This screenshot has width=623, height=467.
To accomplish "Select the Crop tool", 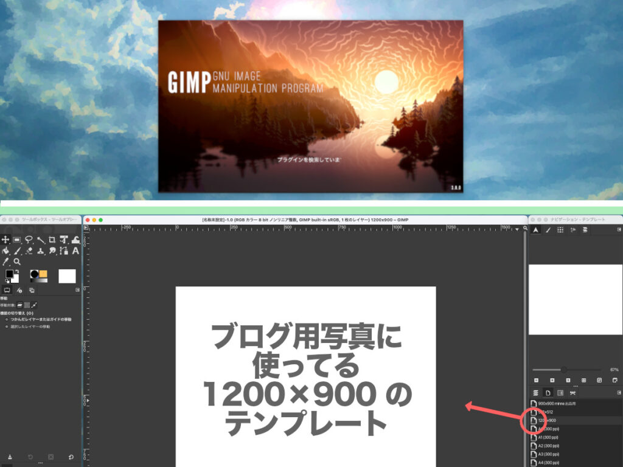I will (52, 240).
